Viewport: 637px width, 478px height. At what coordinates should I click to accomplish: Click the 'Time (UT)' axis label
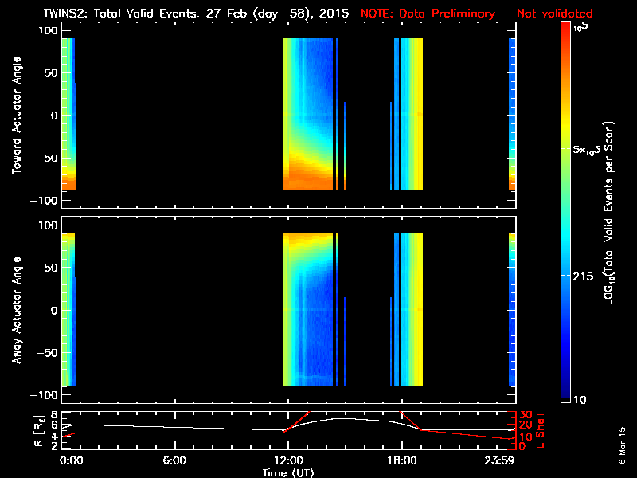(288, 472)
